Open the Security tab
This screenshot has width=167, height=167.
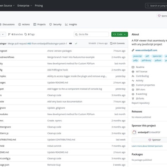(x=55, y=24)
